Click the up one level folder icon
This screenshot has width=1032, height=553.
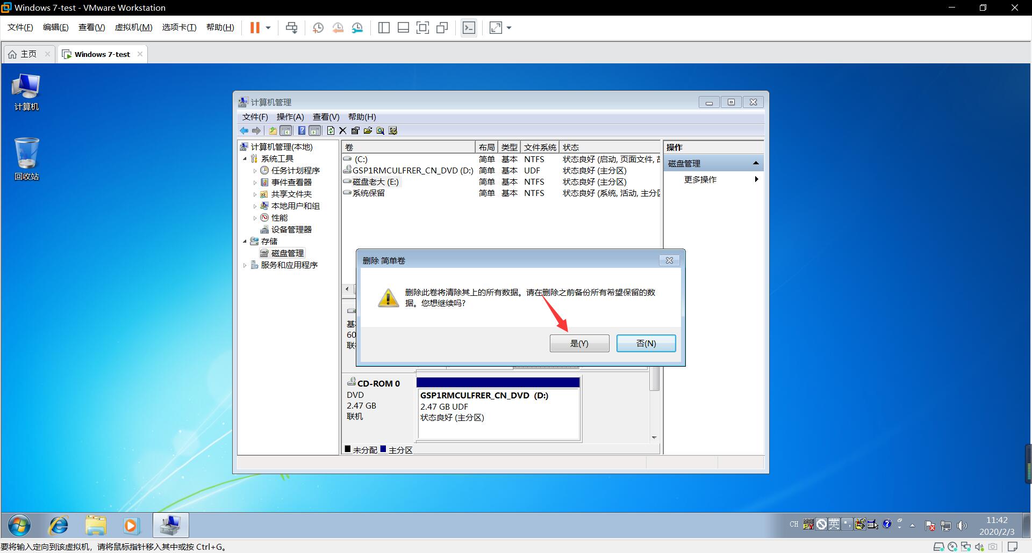[x=273, y=130]
